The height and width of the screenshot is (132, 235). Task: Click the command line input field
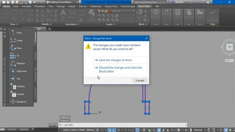(x=123, y=125)
